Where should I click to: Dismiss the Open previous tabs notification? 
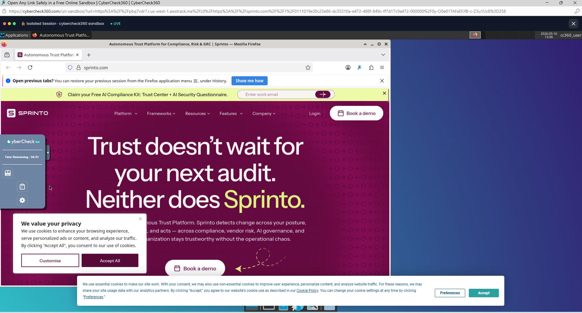382,81
